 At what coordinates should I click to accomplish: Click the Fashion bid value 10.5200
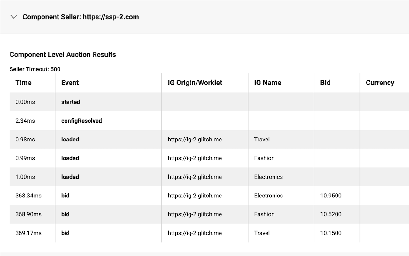[x=331, y=214]
